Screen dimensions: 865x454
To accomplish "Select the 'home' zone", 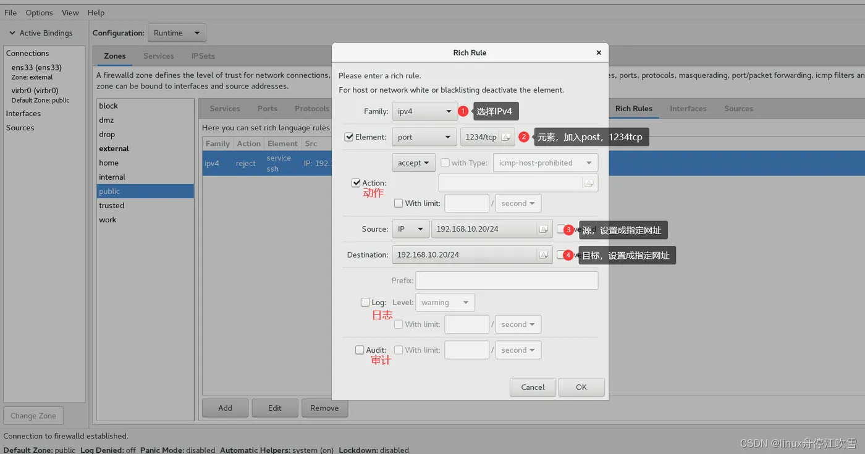I will [x=145, y=162].
